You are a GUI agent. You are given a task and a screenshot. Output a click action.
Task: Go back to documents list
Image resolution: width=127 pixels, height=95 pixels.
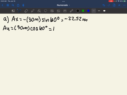click(x=2, y=5)
